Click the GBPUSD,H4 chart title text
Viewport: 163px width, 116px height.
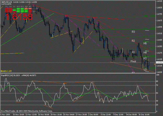[x=7, y=2]
